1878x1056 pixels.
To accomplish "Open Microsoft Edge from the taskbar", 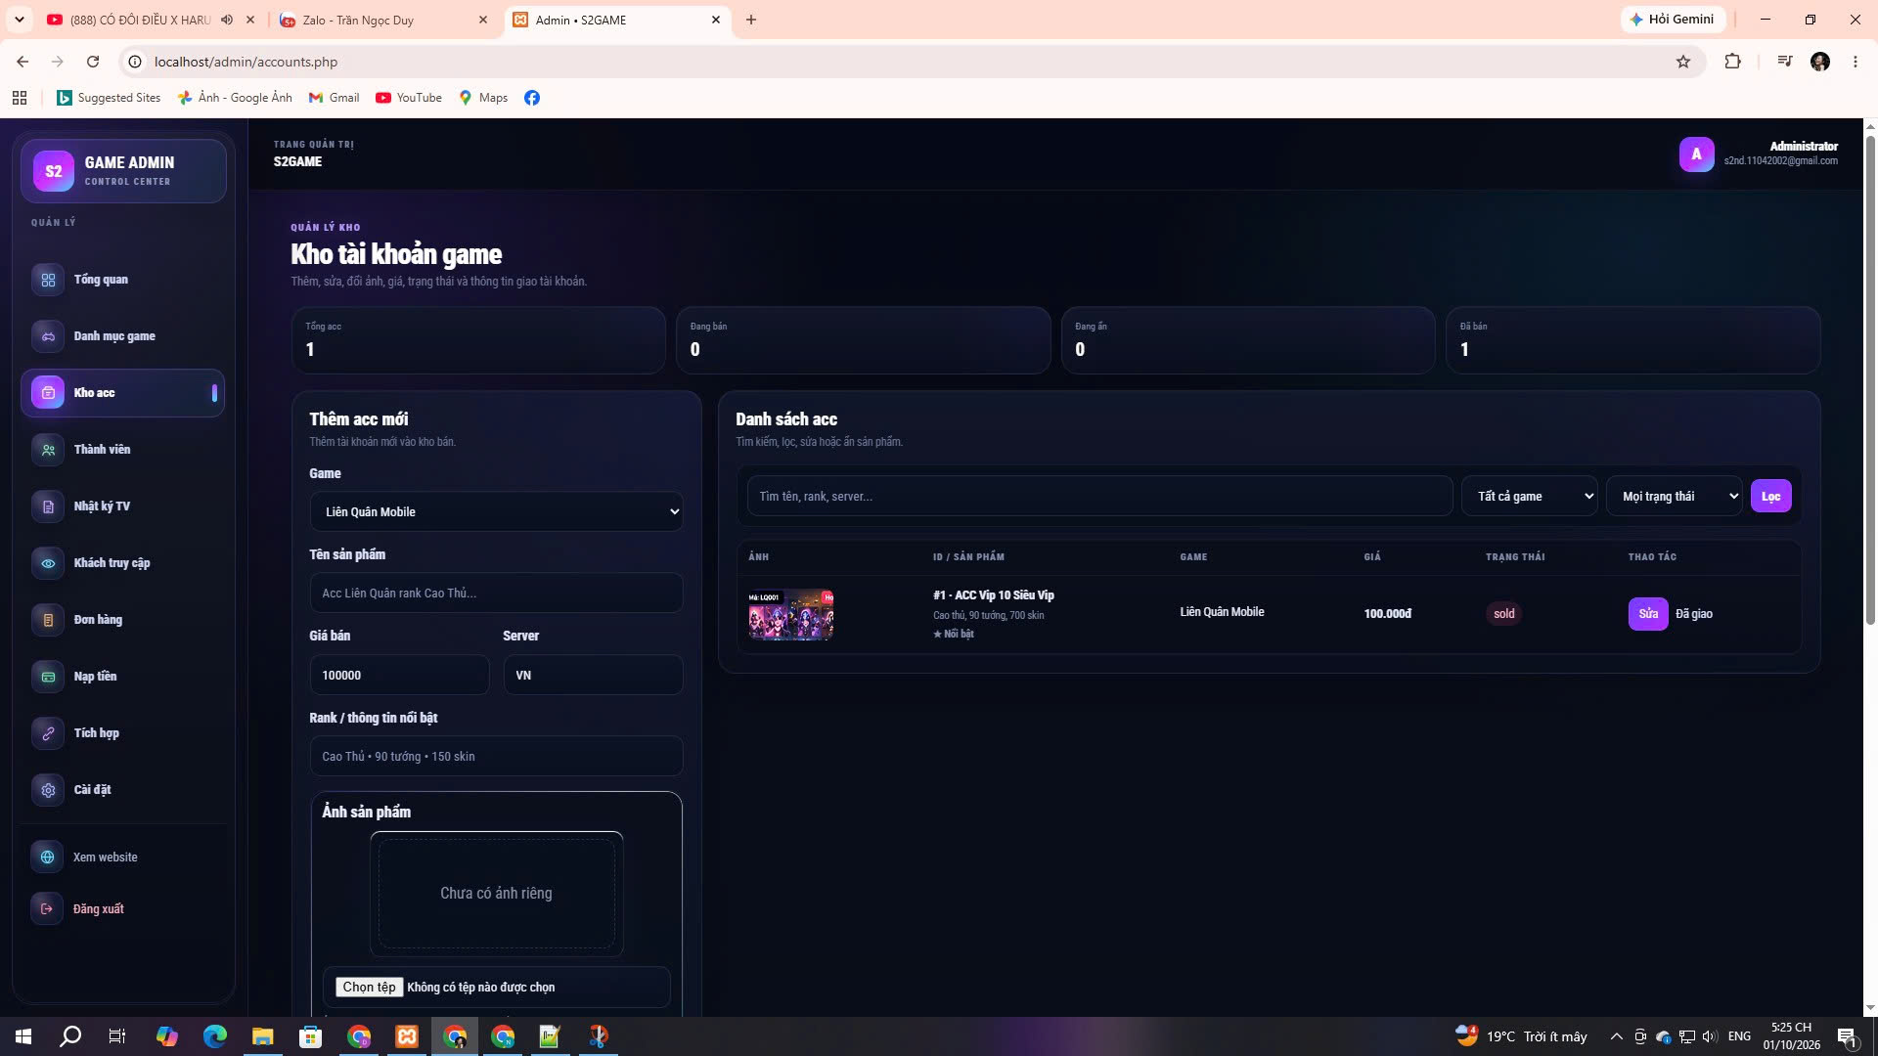I will tap(214, 1036).
